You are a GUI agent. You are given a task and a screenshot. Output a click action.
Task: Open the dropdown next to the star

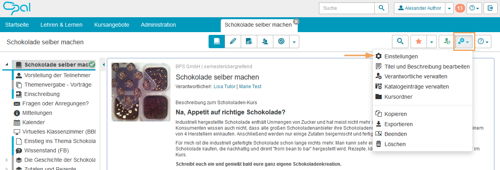pos(432,41)
